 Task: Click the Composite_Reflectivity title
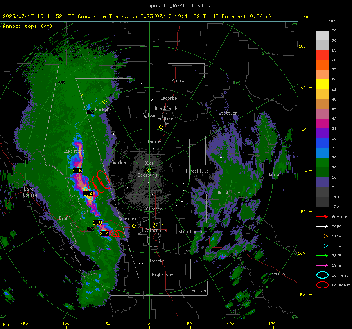pyautogui.click(x=176, y=6)
